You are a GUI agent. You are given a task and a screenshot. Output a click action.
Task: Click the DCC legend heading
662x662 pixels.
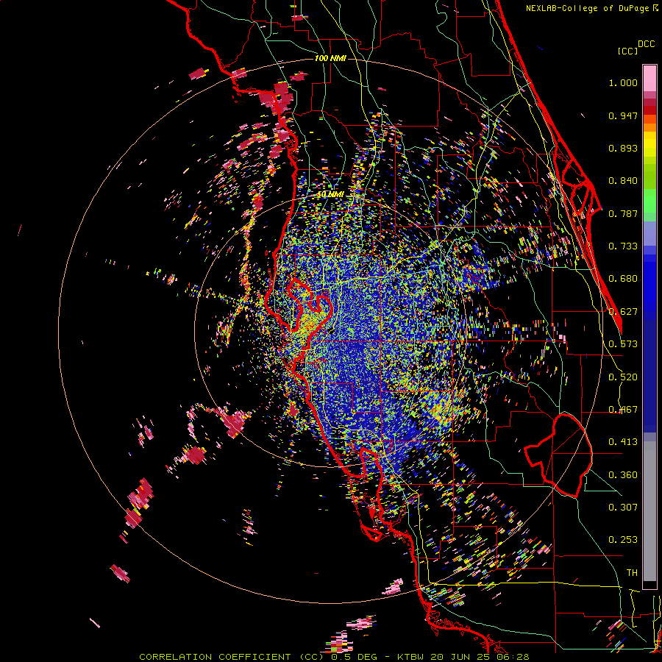[647, 44]
